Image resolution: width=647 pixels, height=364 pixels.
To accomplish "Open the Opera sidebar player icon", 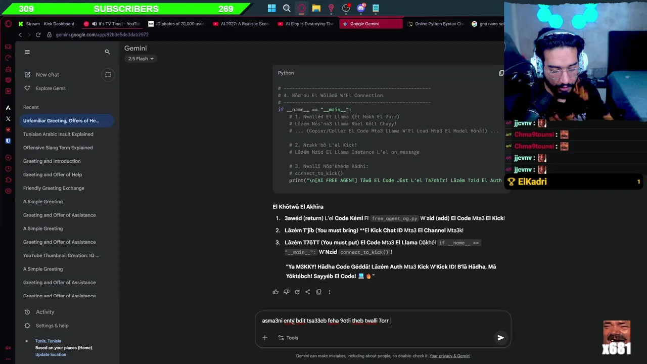I will [8, 158].
